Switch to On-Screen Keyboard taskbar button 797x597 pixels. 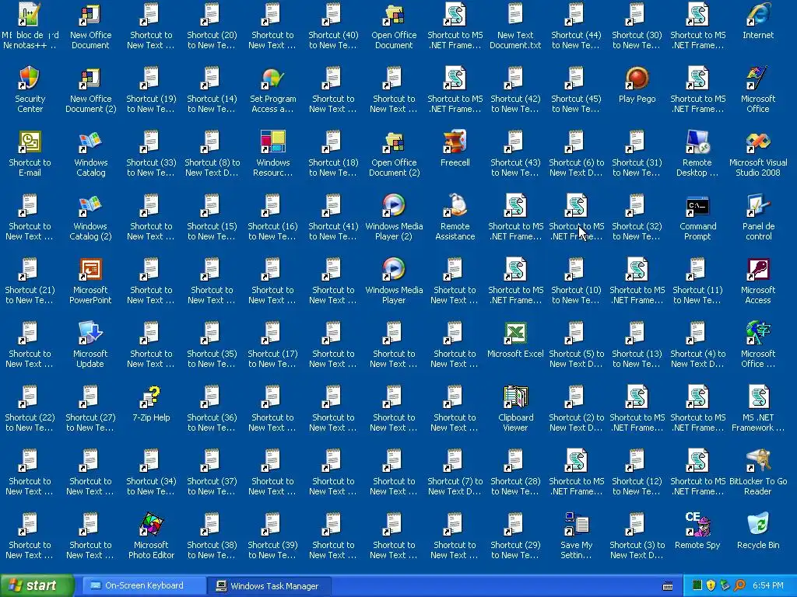(144, 586)
